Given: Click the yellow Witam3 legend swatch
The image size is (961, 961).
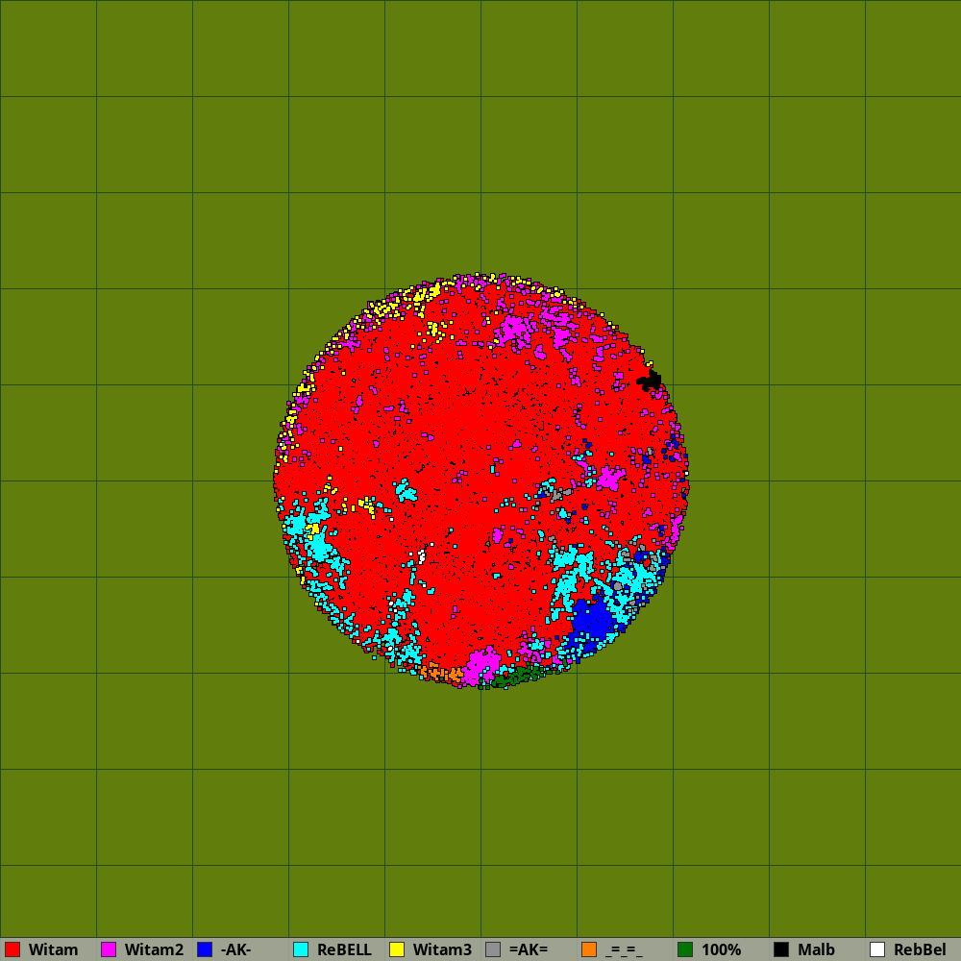Looking at the screenshot, I should 397,949.
